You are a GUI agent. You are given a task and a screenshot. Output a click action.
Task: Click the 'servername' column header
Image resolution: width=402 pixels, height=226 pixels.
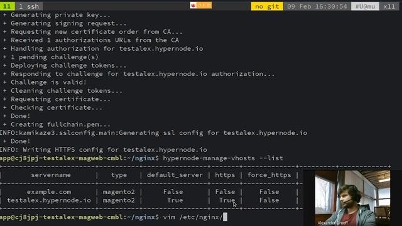coord(51,175)
